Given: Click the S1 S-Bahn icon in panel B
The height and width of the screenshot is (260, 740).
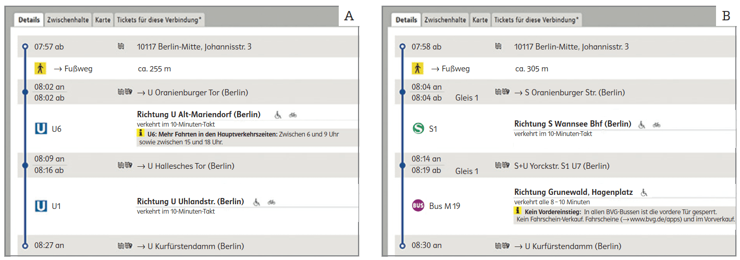Looking at the screenshot, I should click(418, 128).
